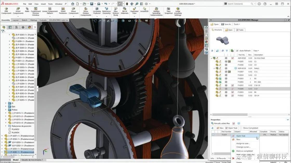Viewport: 291px width, 163px height.
Task: Click the DisplayManager tab icon
Action: (29, 27)
